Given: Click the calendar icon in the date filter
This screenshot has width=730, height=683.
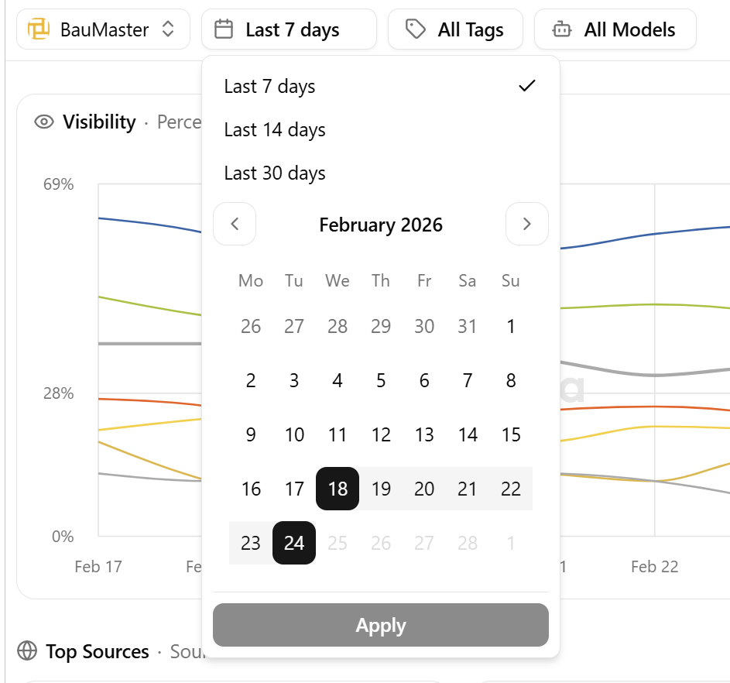Looking at the screenshot, I should tap(225, 29).
